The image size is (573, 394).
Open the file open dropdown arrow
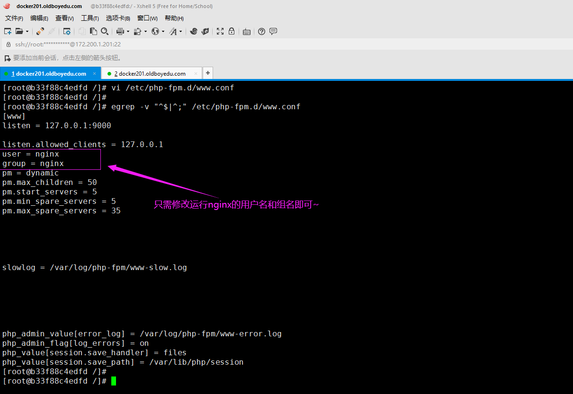point(27,31)
